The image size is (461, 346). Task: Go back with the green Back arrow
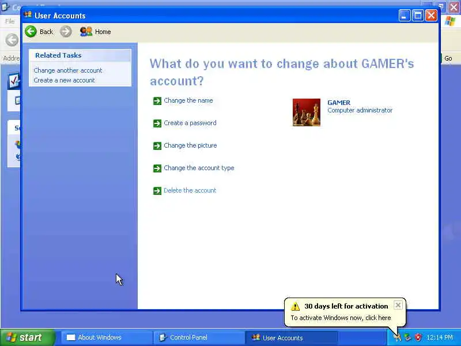click(31, 32)
